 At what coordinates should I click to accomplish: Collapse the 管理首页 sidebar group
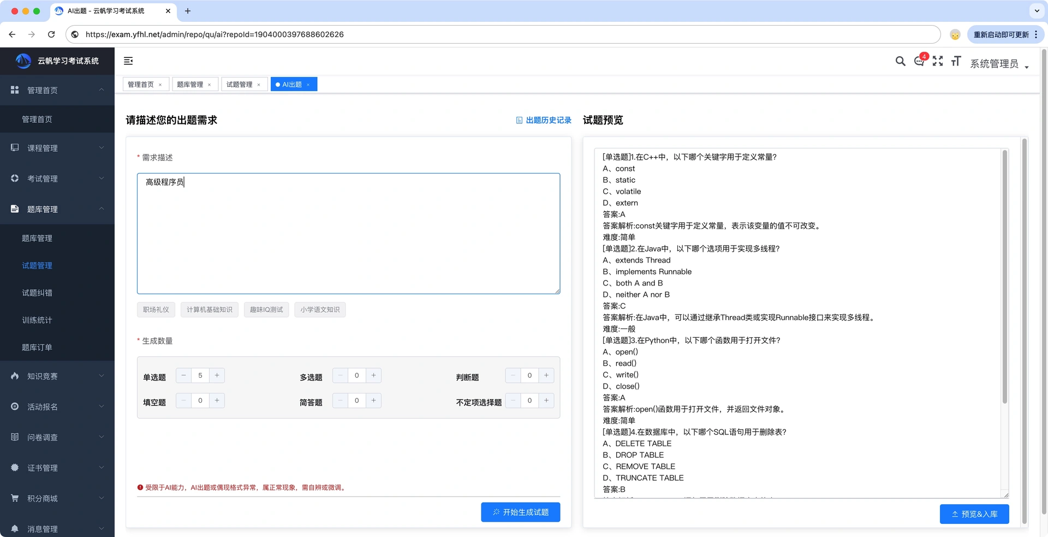click(x=57, y=90)
